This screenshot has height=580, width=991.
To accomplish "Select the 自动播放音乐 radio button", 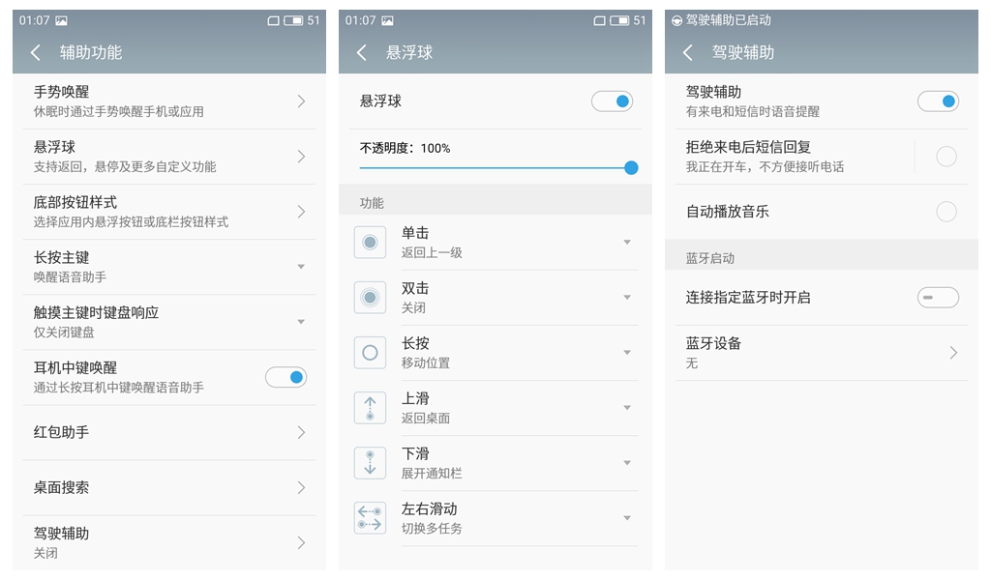I will point(946,212).
